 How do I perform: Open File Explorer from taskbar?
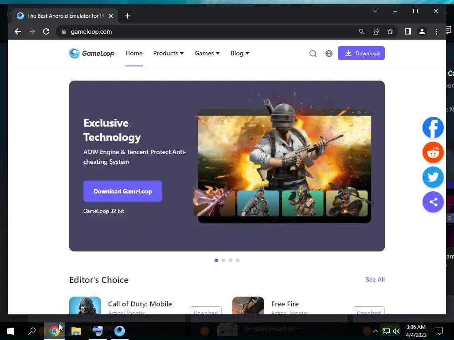tap(76, 331)
